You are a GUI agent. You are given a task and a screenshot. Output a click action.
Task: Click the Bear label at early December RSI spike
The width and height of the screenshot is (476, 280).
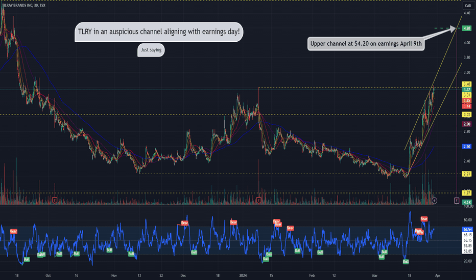[x=184, y=223]
